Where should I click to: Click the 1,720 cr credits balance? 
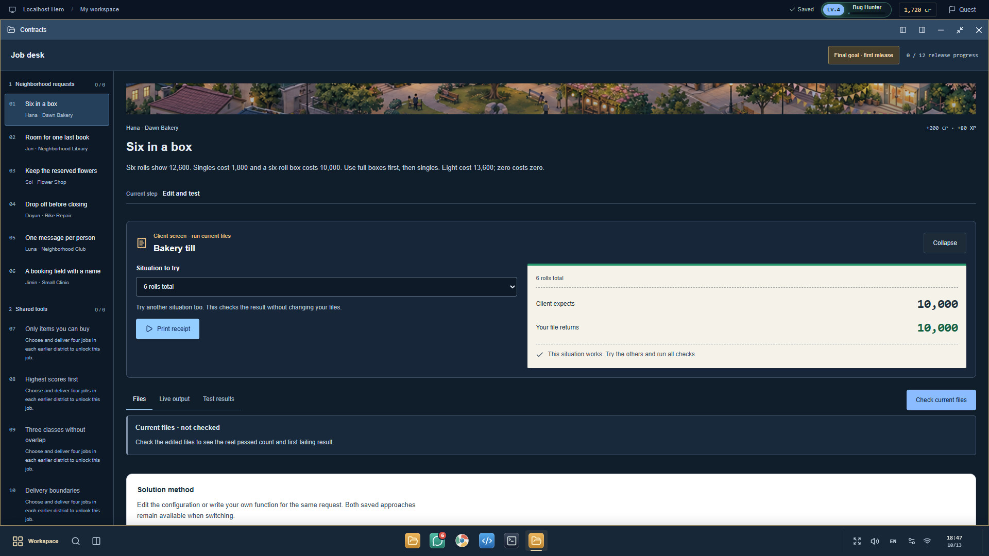click(917, 10)
